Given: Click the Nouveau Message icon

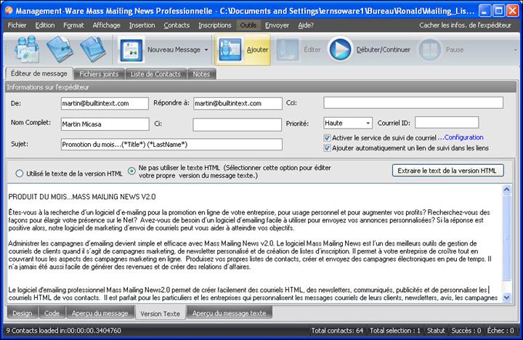Looking at the screenshot, I should (x=131, y=49).
